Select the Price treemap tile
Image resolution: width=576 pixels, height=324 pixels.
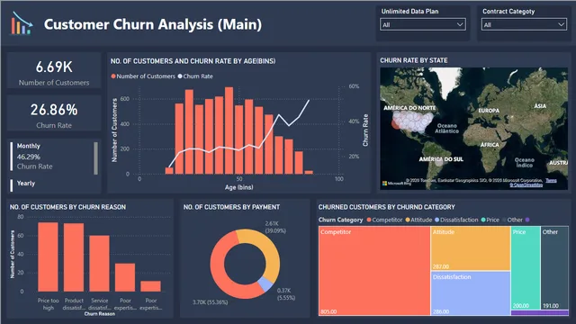tap(526, 268)
